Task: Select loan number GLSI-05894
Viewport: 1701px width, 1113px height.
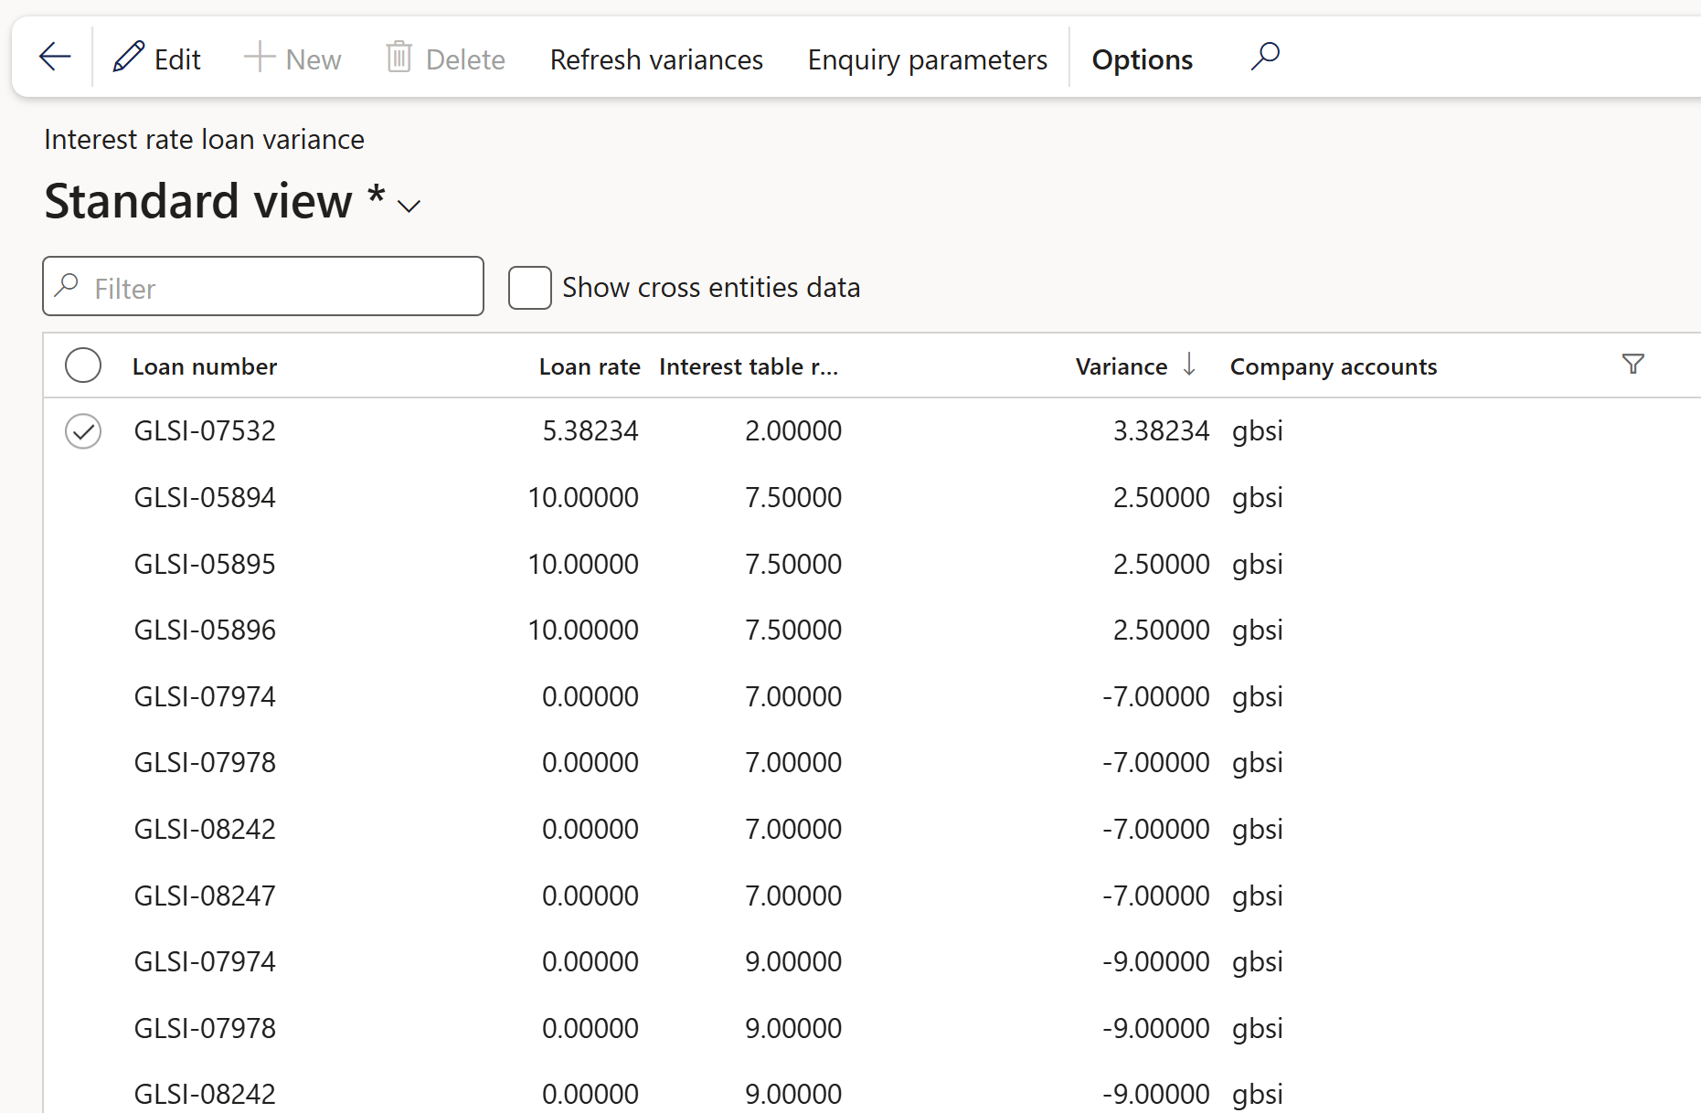Action: point(205,497)
